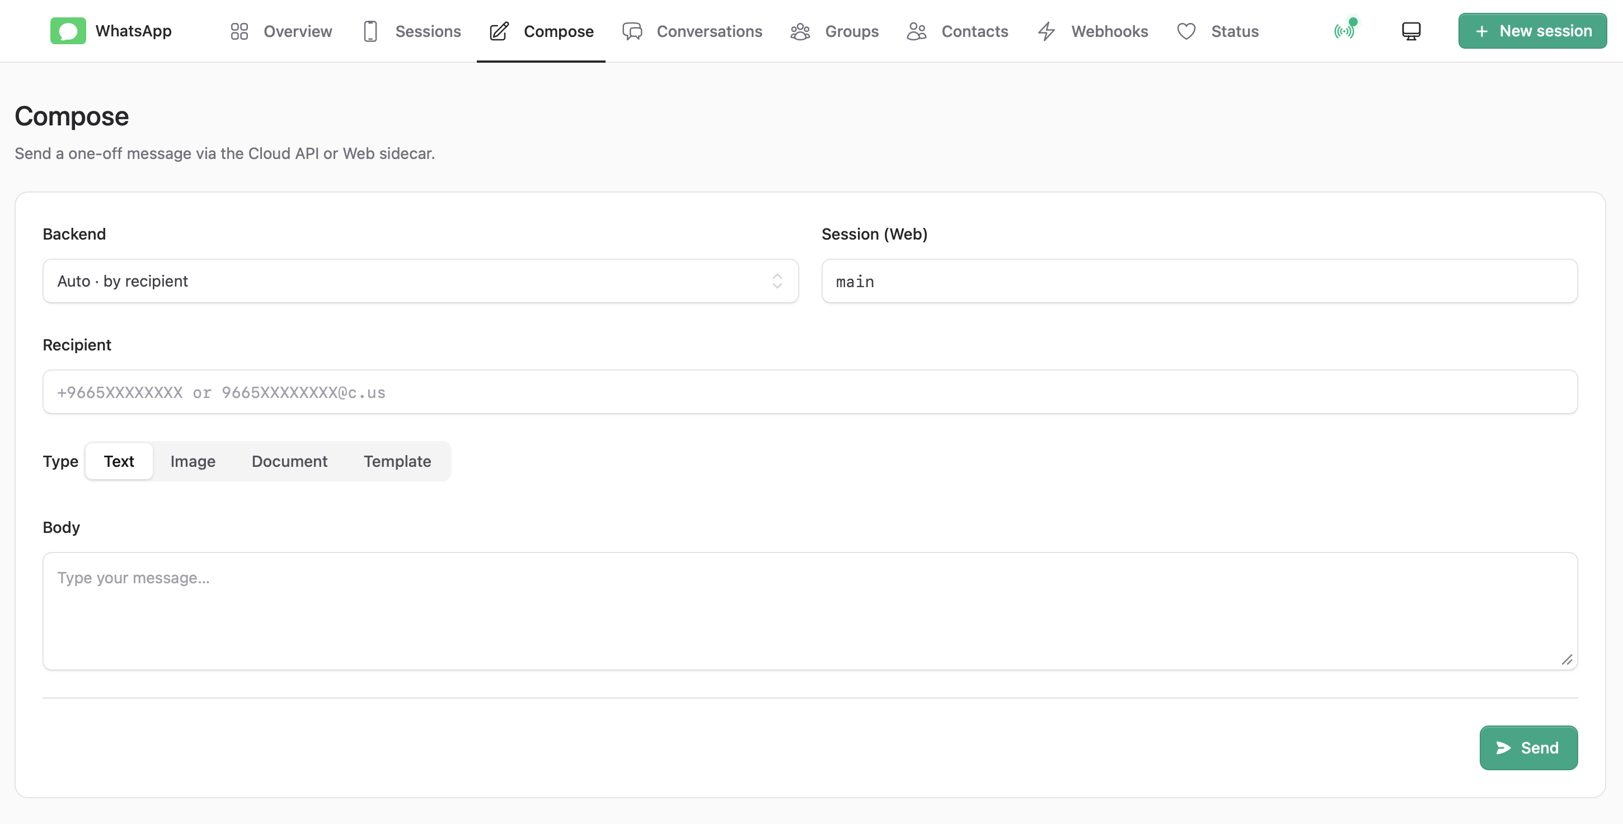The image size is (1623, 824).
Task: Click the Backend dropdown chevron arrows
Action: pyautogui.click(x=777, y=281)
